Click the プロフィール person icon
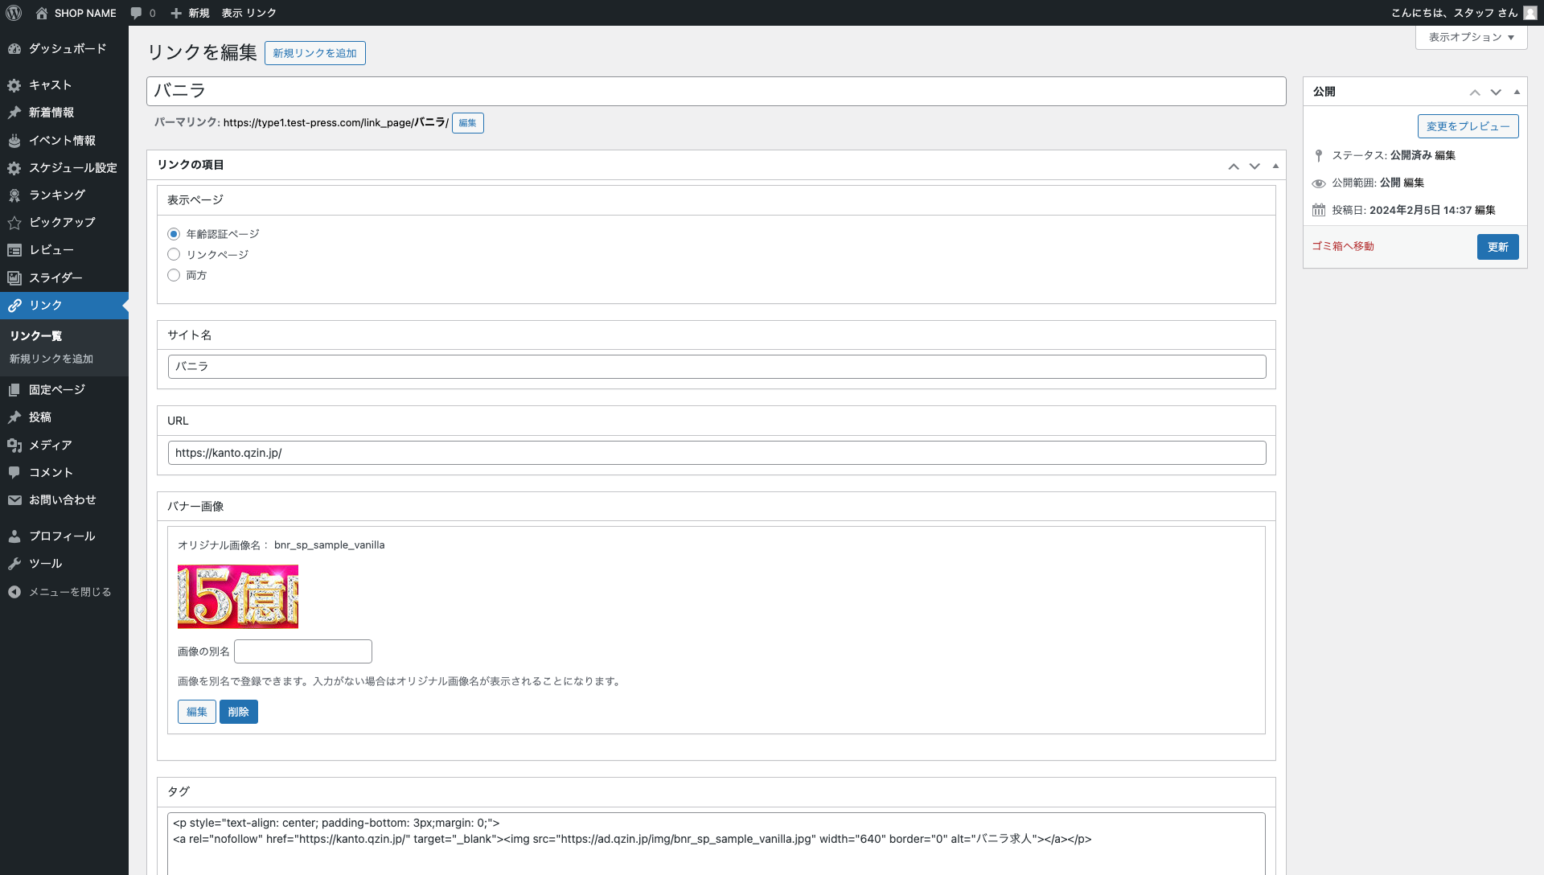This screenshot has height=875, width=1544. tap(14, 536)
